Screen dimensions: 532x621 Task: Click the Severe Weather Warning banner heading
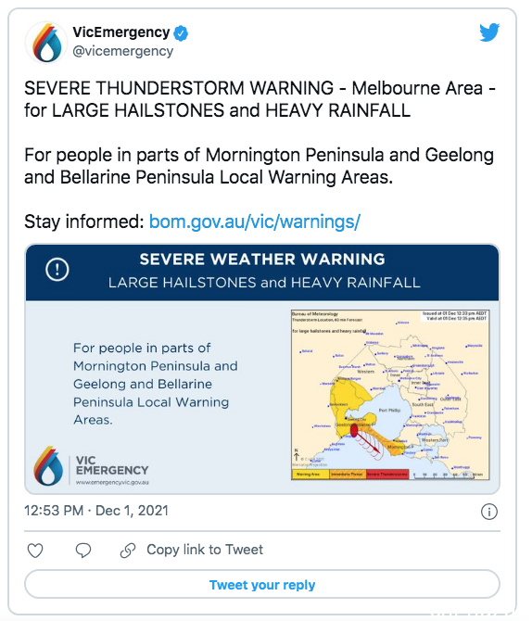(x=262, y=260)
